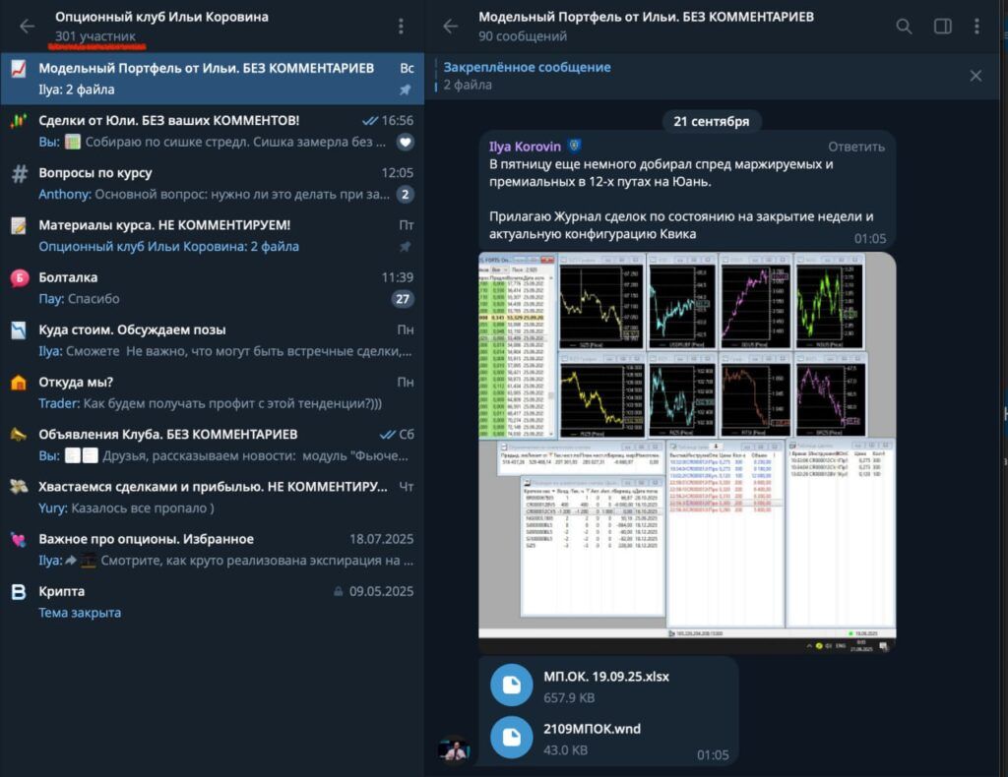Click the chart icon of Куда стоим topic

(19, 330)
